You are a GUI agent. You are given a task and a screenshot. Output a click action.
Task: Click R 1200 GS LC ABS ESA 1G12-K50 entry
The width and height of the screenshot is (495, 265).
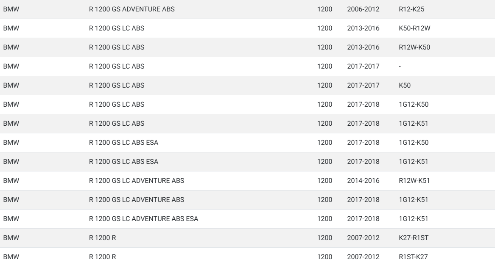pyautogui.click(x=248, y=143)
